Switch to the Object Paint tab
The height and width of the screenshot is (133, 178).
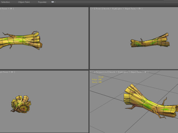(x=24, y=2)
